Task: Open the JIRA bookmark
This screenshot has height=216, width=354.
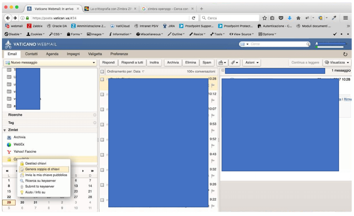Action: [x=169, y=26]
